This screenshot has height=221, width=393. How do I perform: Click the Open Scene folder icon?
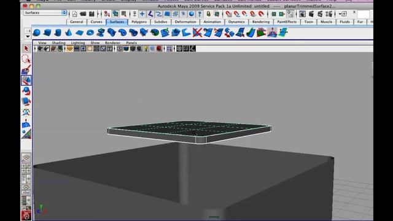(83, 14)
